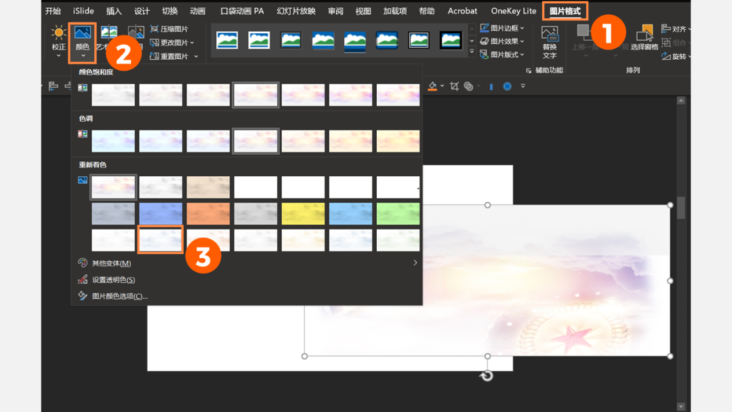Expand the 图片边框 picture border dropdown

click(502, 28)
